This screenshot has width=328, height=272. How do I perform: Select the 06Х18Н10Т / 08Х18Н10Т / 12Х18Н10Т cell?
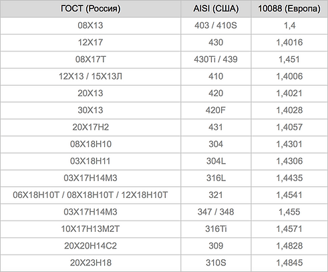pyautogui.click(x=90, y=195)
